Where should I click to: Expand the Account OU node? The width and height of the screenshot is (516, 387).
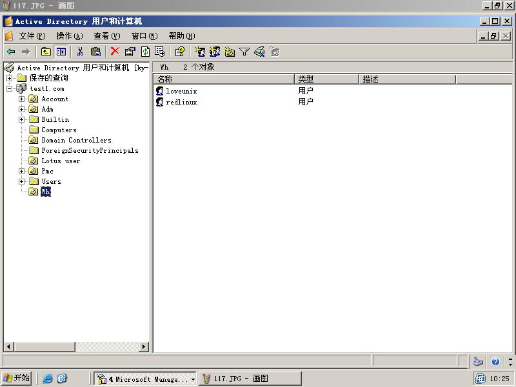coord(21,99)
